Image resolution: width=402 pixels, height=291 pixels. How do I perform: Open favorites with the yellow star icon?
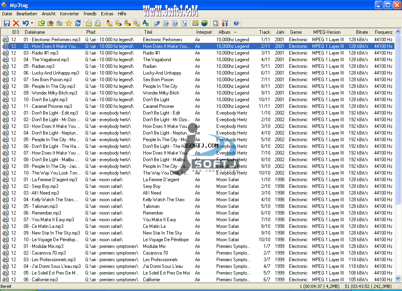coord(68,23)
